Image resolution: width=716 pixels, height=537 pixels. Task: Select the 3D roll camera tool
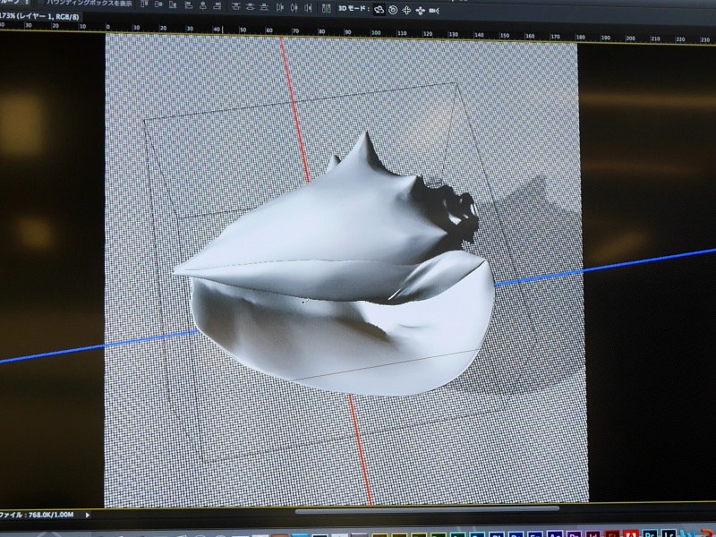[x=393, y=9]
